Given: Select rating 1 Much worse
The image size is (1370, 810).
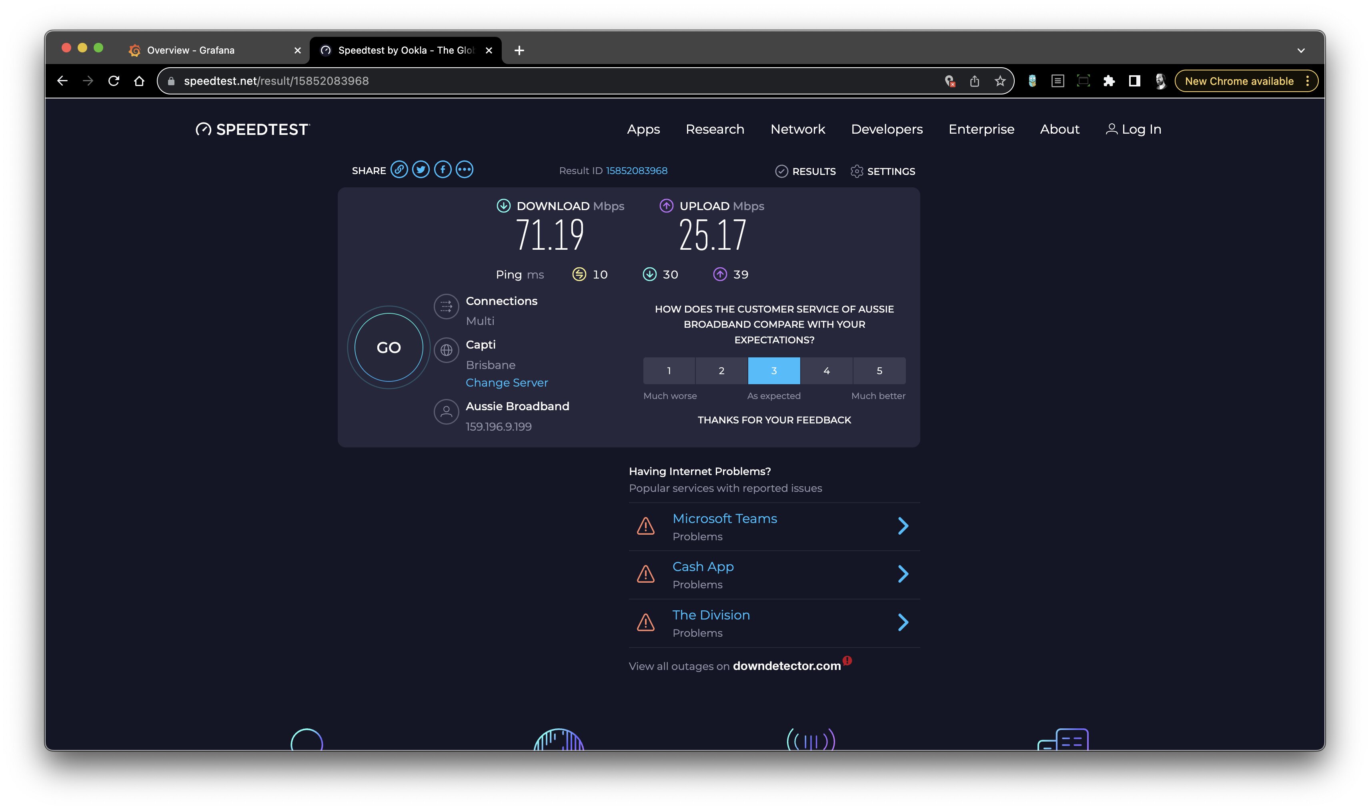Looking at the screenshot, I should coord(669,371).
